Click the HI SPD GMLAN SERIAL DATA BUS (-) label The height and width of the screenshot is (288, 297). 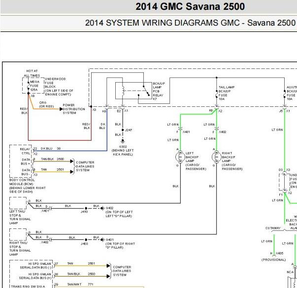coord(35,266)
